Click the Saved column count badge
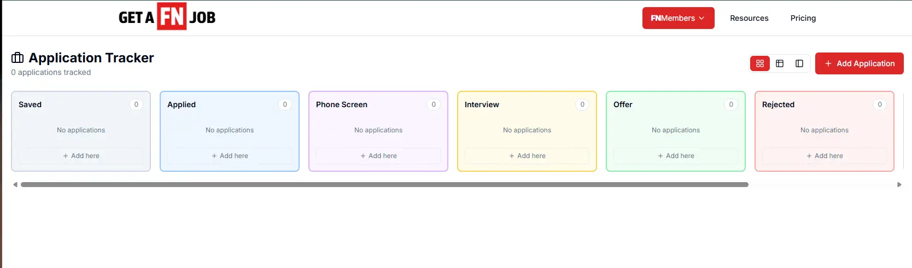 click(136, 104)
